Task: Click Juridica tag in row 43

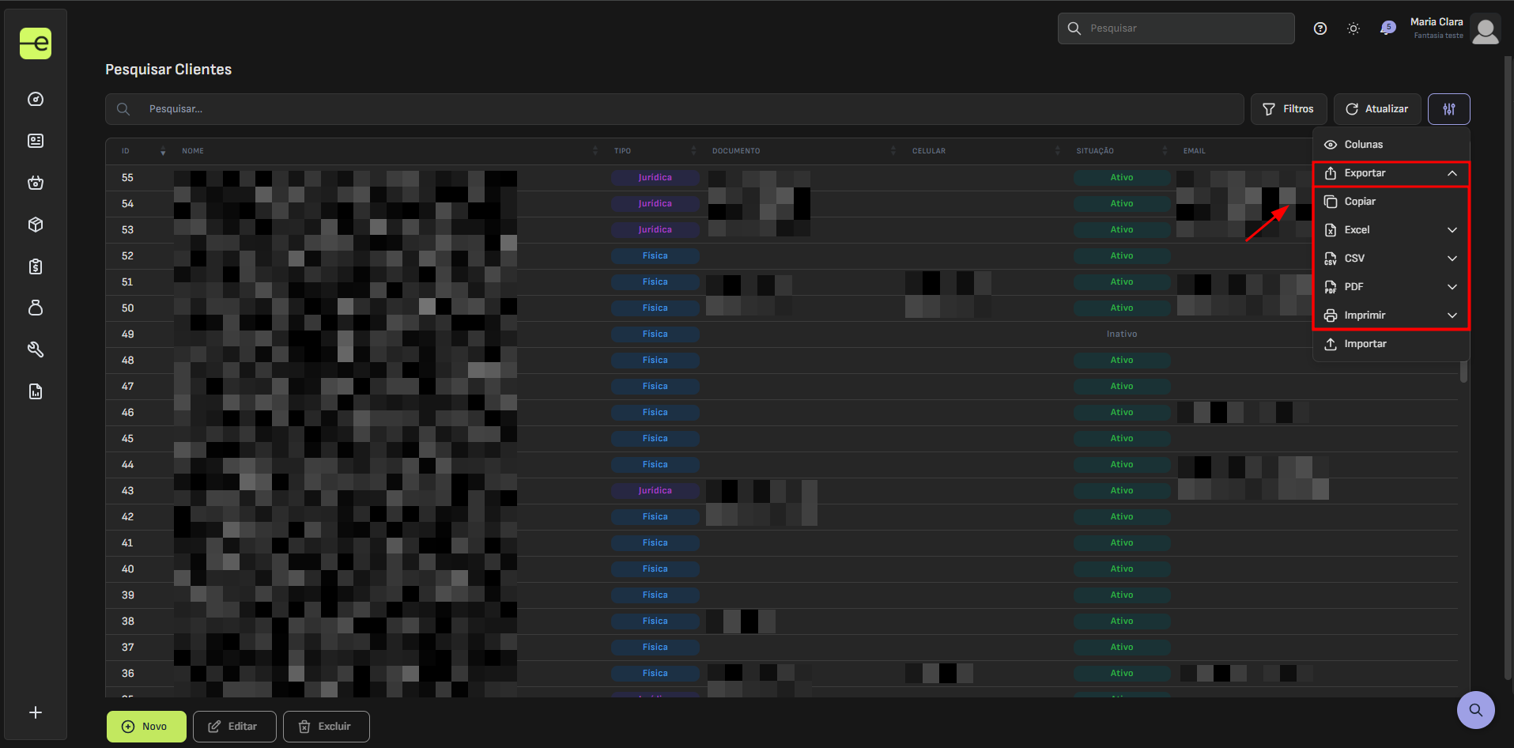Action: point(655,491)
